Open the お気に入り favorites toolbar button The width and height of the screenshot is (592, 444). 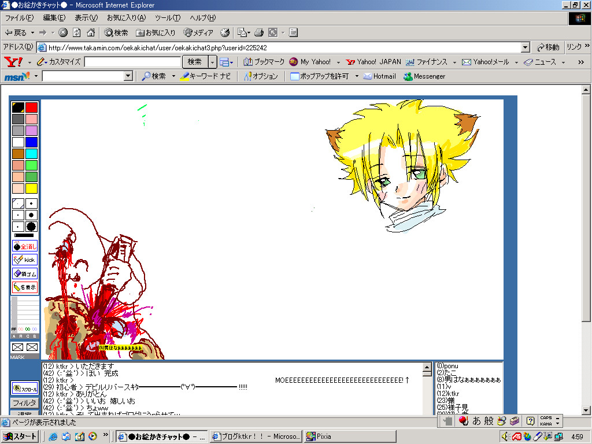coord(156,33)
